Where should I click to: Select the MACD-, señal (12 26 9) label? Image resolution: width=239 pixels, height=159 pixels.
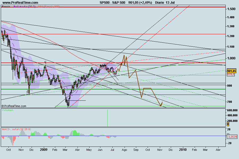pyautogui.click(x=16, y=129)
